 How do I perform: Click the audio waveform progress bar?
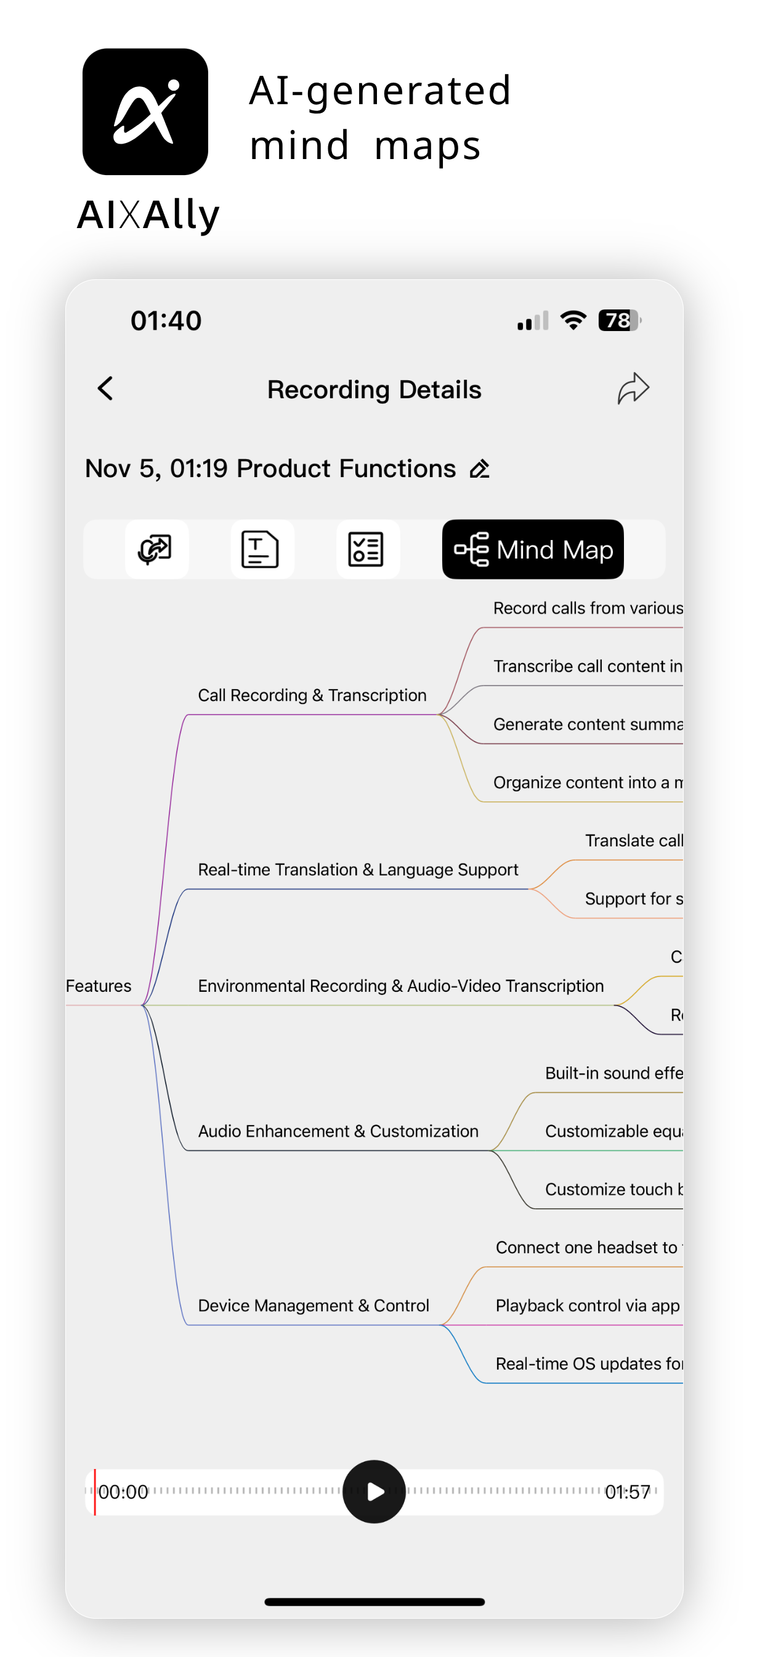pos(374,1492)
